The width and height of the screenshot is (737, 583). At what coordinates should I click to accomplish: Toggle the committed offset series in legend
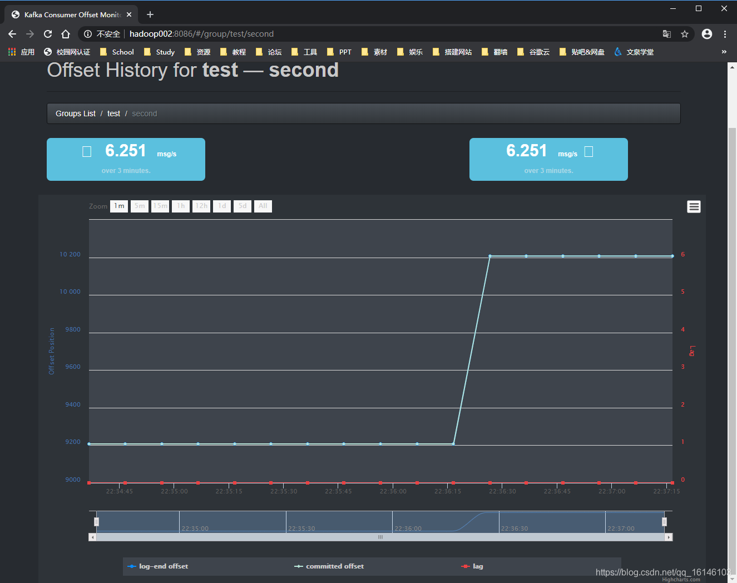[329, 566]
